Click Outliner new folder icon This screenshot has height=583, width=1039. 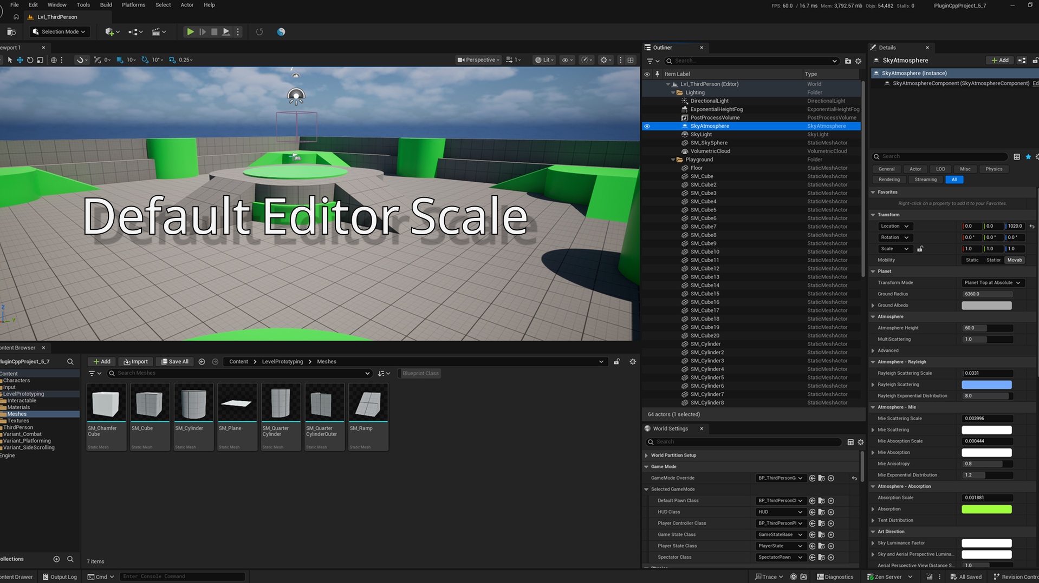point(848,61)
